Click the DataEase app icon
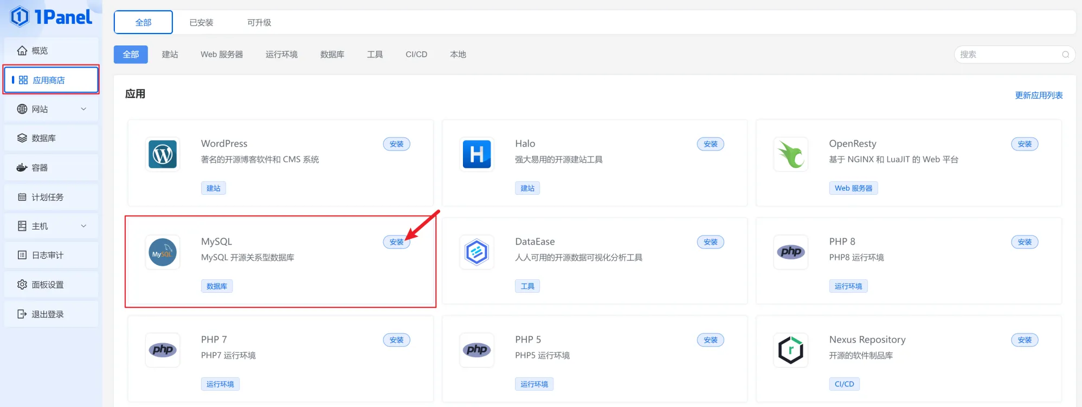Screen dimensions: 1082x407 pyautogui.click(x=476, y=252)
